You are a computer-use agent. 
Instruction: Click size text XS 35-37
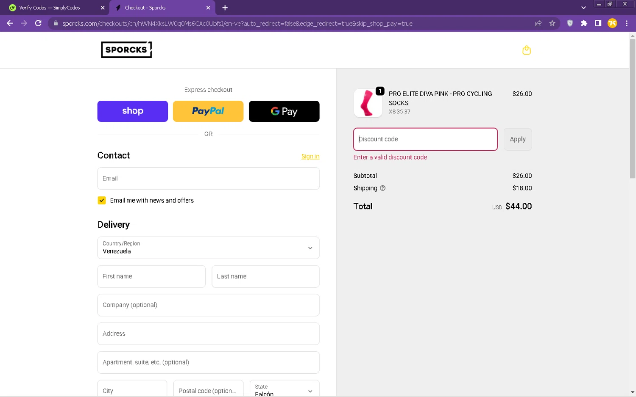399,112
